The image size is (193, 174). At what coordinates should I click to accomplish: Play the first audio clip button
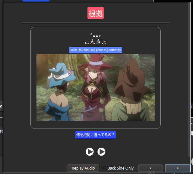pyautogui.click(x=90, y=152)
